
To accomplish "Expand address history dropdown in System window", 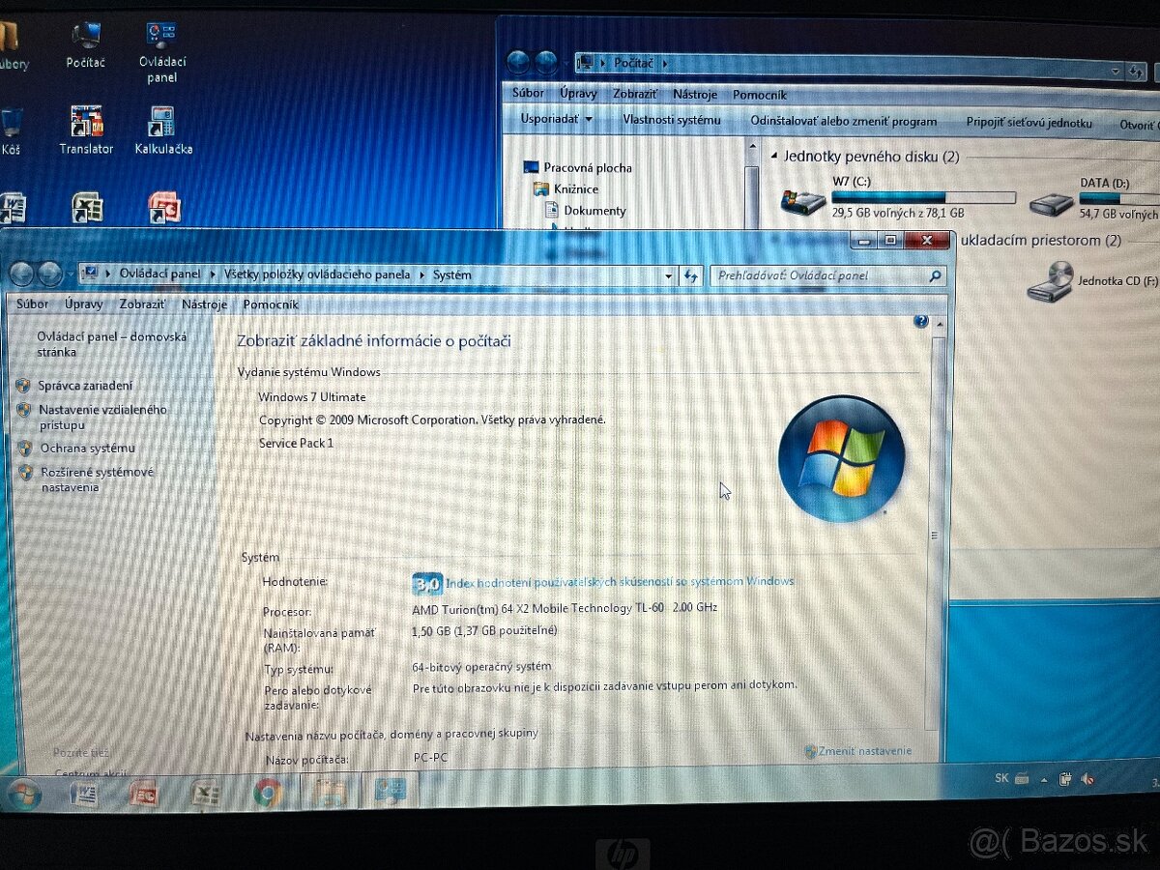I will (668, 275).
